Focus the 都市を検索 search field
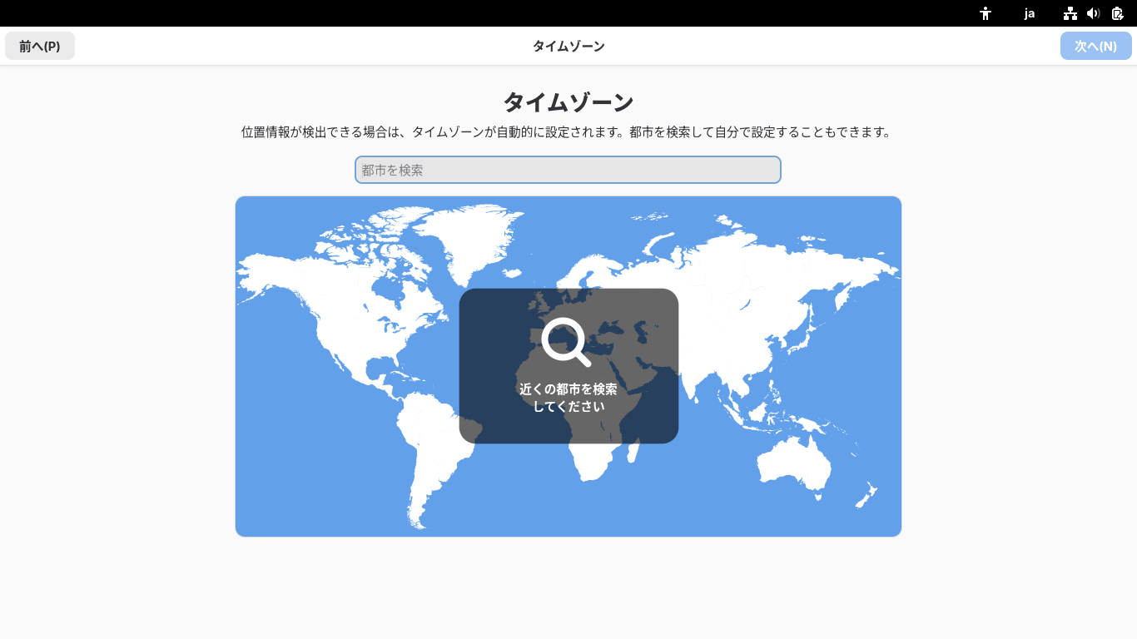The height and width of the screenshot is (639, 1137). [x=568, y=170]
